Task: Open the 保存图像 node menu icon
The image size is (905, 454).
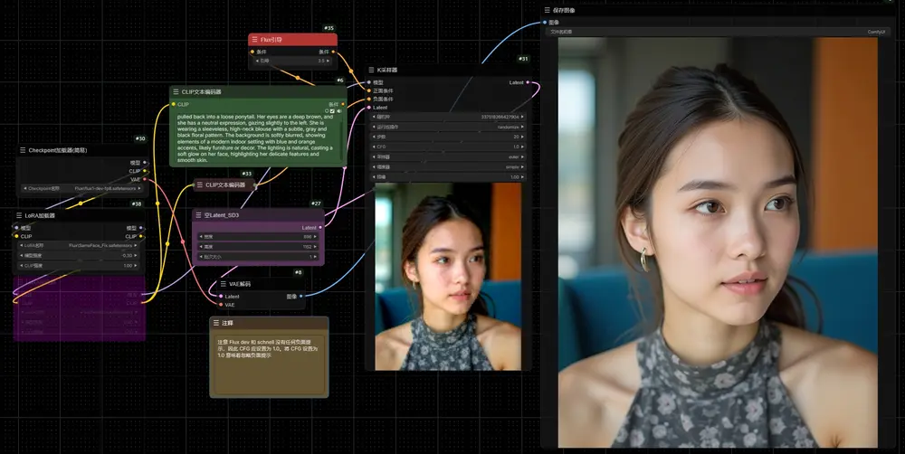Action: click(548, 10)
